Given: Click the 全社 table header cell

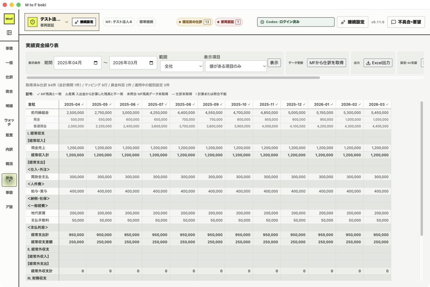Looking at the screenshot, I should [42, 104].
